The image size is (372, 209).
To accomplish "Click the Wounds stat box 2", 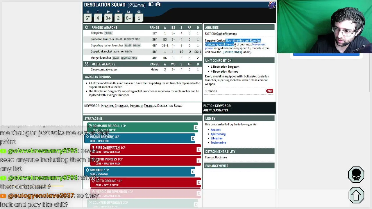I will (118, 18).
